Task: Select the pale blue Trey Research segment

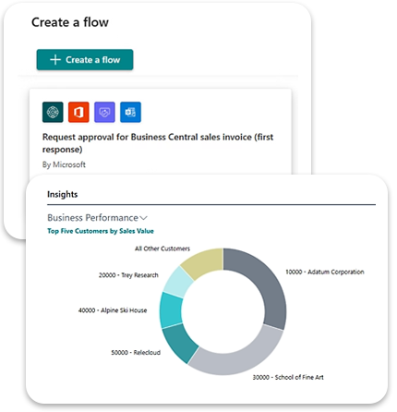Action: (178, 282)
